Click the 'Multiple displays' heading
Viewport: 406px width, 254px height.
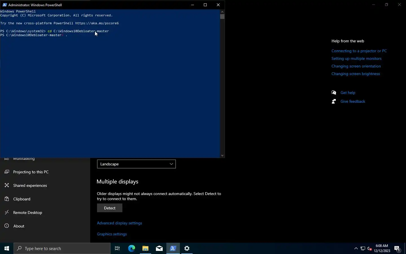point(118,181)
